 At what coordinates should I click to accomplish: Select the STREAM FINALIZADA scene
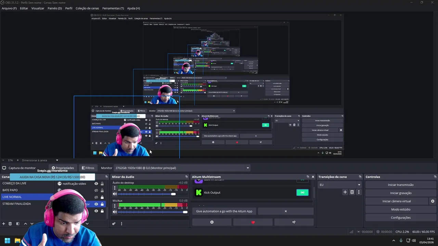pos(27,204)
